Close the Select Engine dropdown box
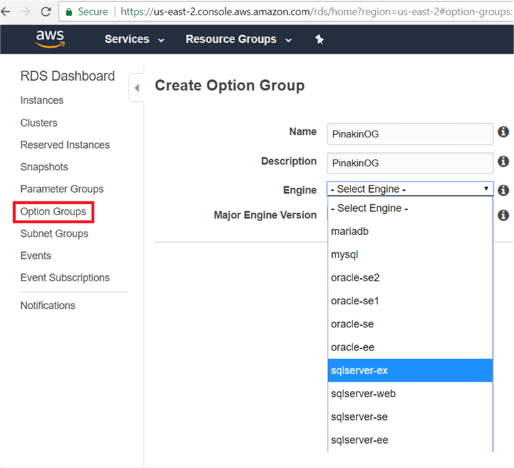Screen dimensions: 514x468 click(409, 189)
